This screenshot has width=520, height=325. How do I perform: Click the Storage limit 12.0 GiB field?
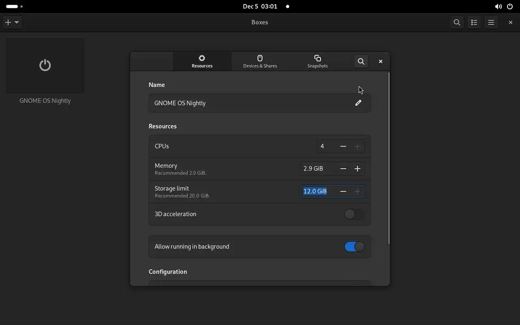point(318,191)
